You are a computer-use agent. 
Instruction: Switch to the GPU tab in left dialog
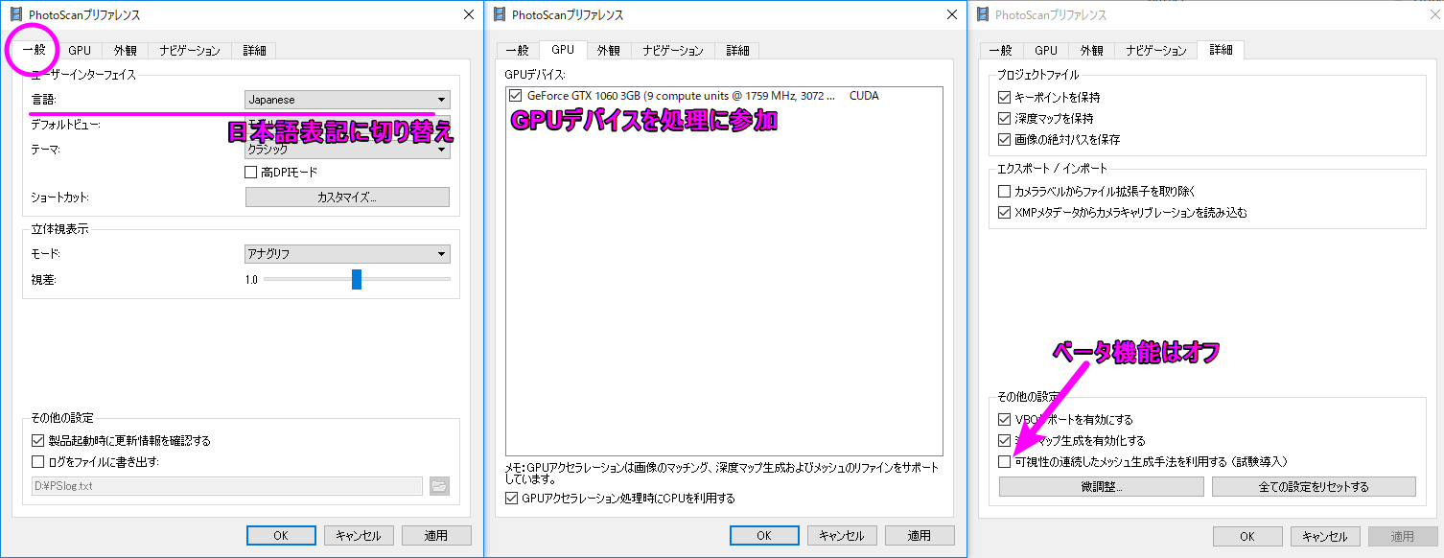[80, 51]
